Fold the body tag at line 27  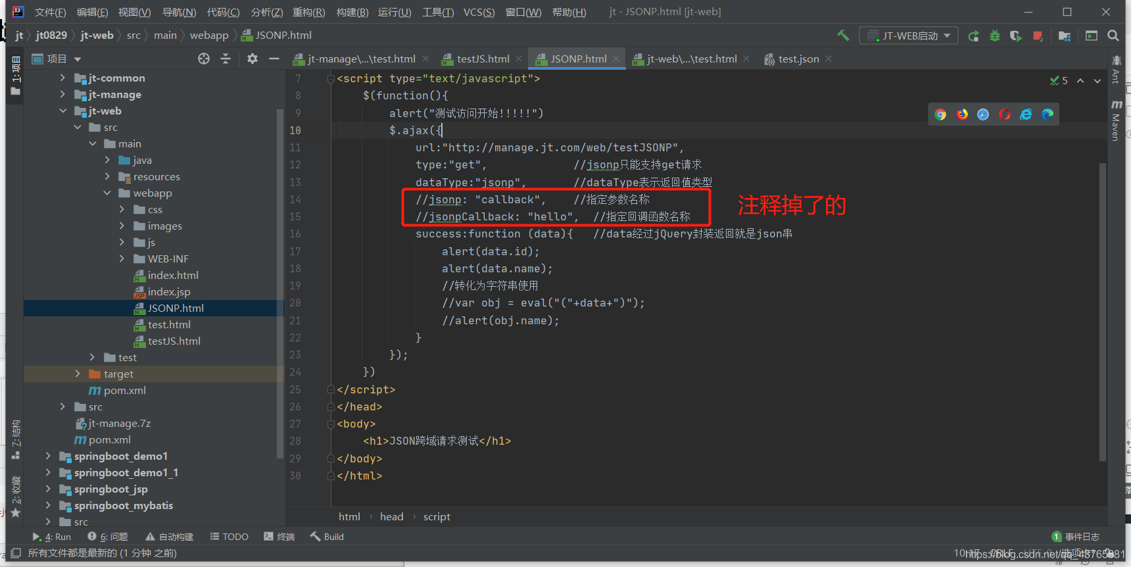[331, 424]
